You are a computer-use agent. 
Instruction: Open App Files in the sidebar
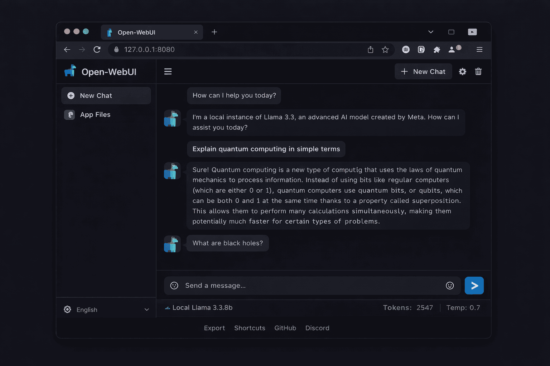(95, 114)
